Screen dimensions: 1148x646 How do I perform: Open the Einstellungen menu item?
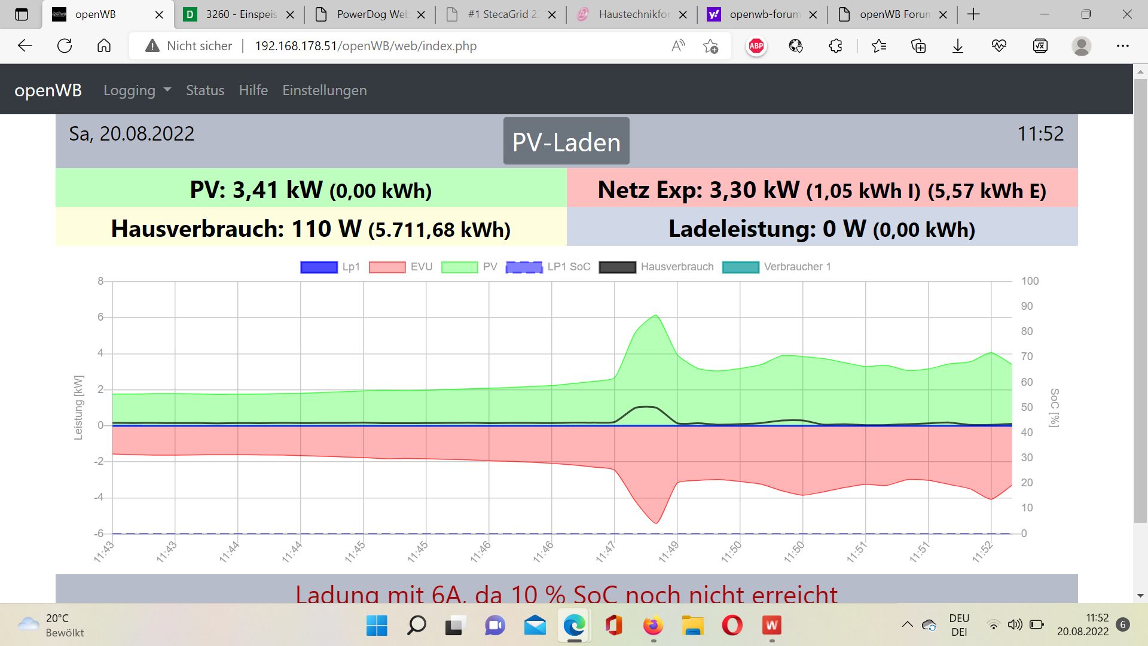coord(324,90)
